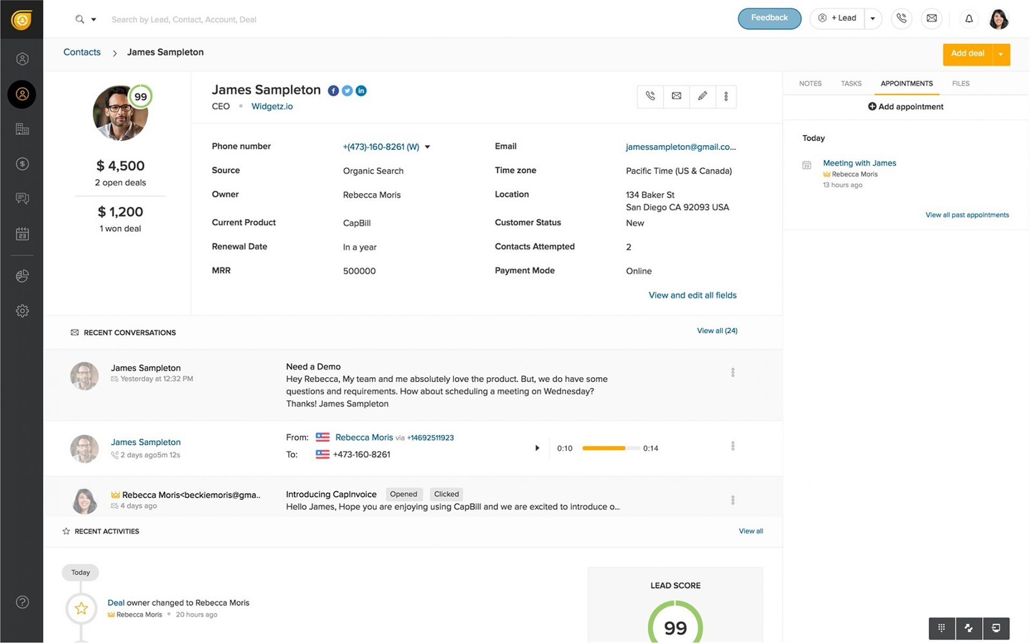The height and width of the screenshot is (643, 1030).
Task: Edit James Sampleton with the pencil icon
Action: click(702, 96)
